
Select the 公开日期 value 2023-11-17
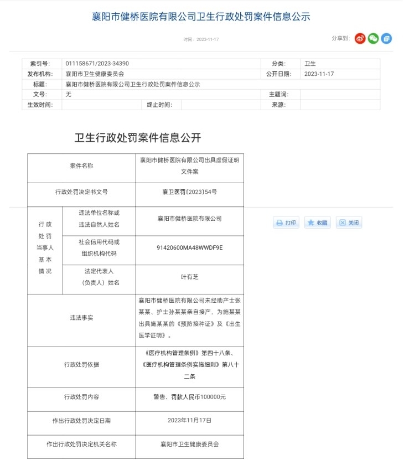coord(319,74)
